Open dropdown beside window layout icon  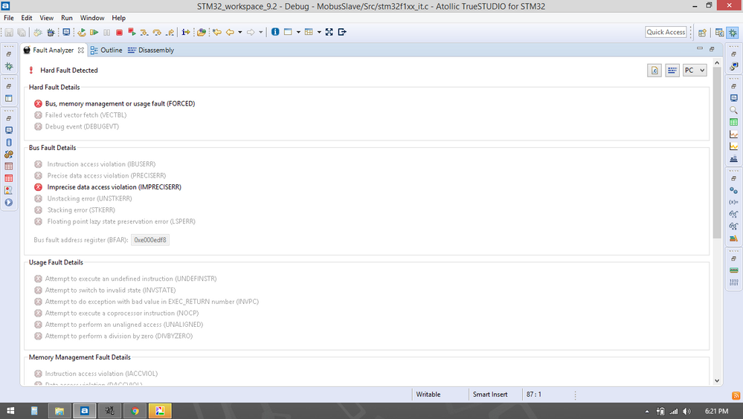click(x=298, y=32)
